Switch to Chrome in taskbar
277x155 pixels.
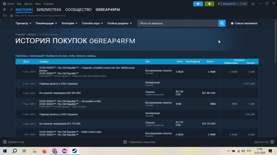54,151
